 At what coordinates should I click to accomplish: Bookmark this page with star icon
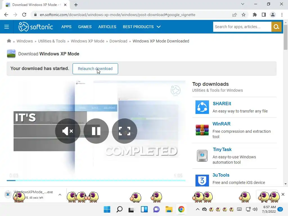point(244,15)
